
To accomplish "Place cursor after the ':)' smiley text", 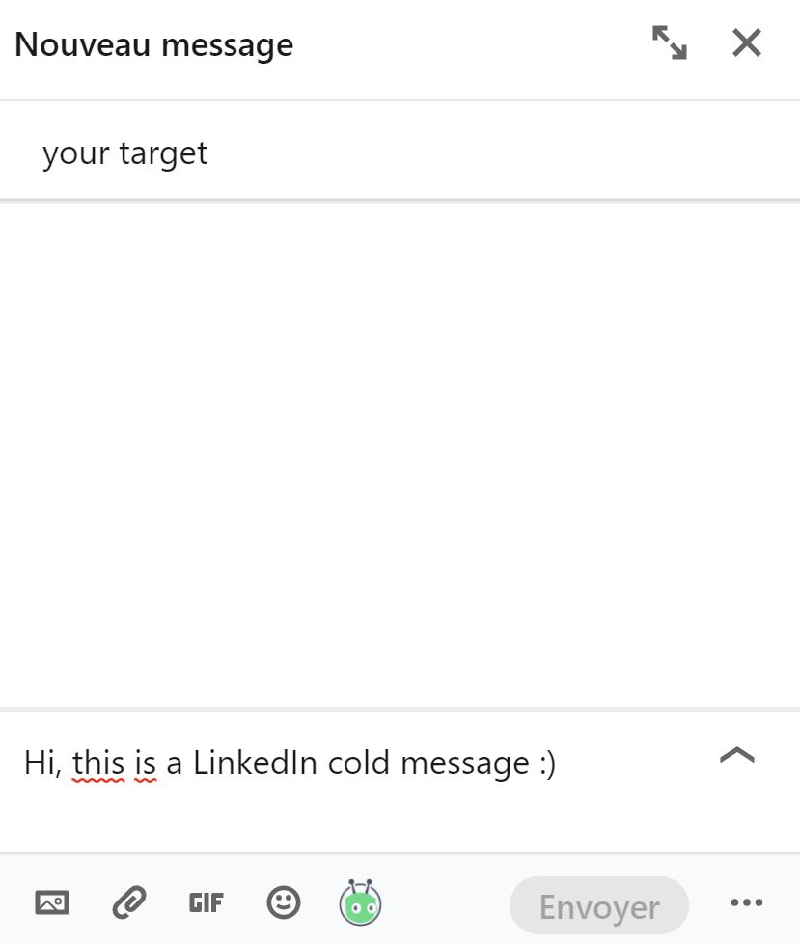I will pyautogui.click(x=558, y=763).
